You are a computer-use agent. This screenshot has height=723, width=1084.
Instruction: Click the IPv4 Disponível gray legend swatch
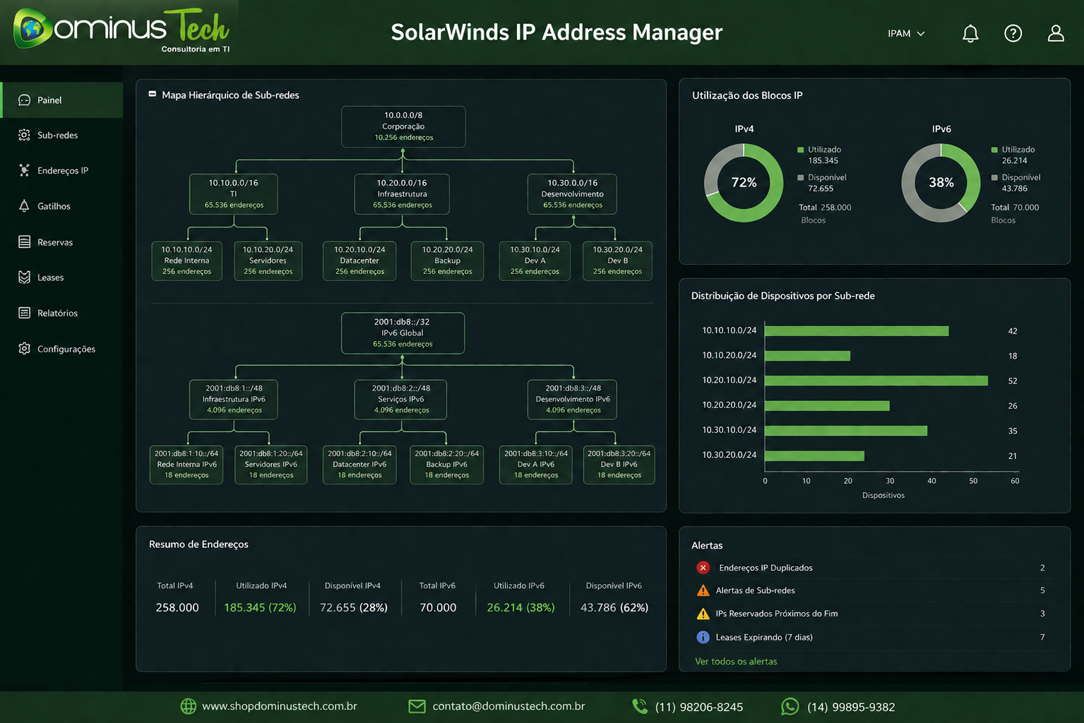(800, 177)
